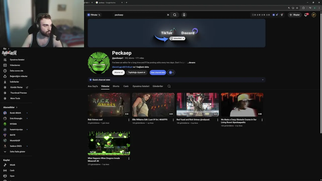Open options for Crazy Obstacle Course video
The image size is (322, 181).
(262, 120)
